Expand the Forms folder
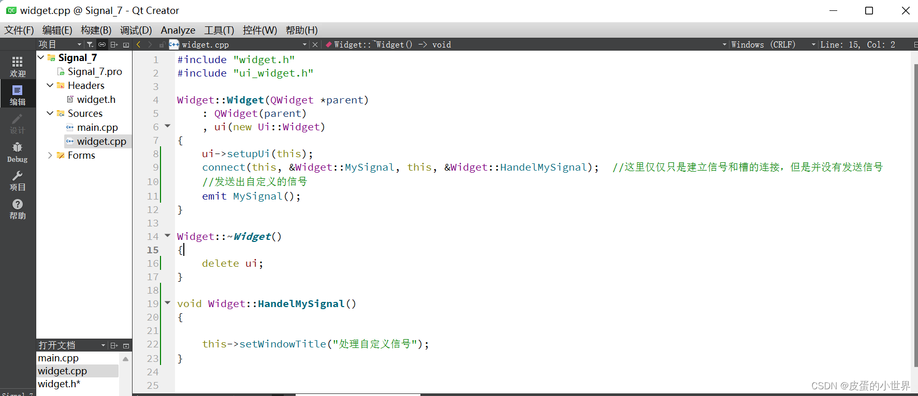Screen dimensions: 918x396 click(50, 155)
